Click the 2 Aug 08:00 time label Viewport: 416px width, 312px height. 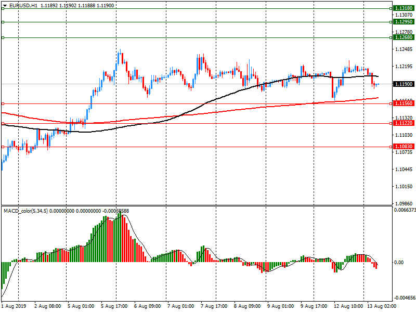pyautogui.click(x=48, y=306)
